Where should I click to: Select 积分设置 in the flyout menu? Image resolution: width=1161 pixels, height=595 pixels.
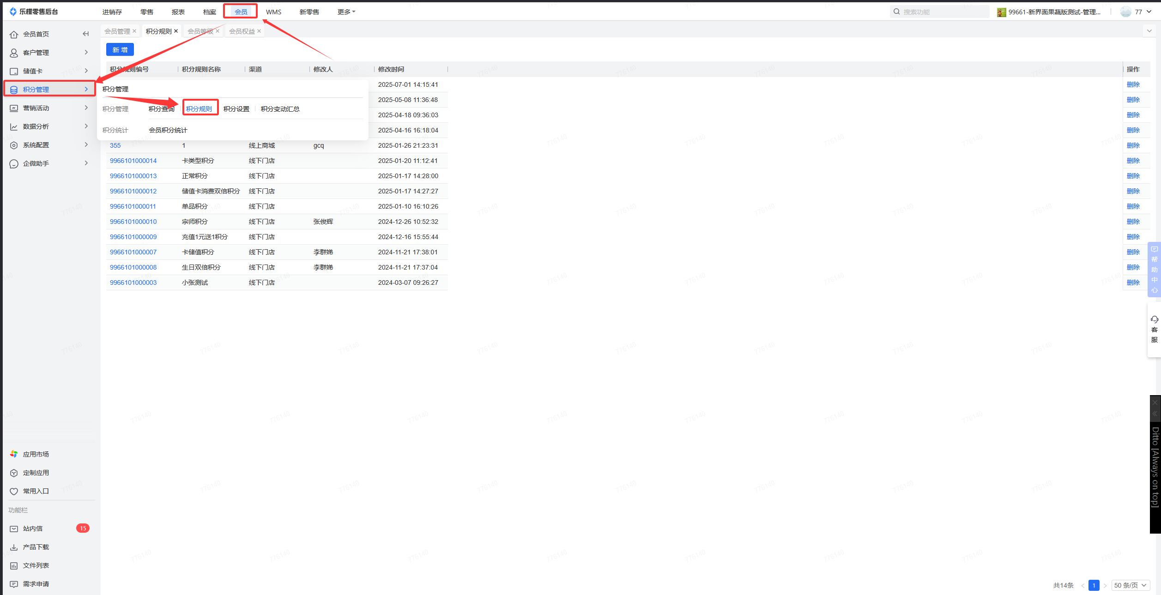(x=236, y=109)
